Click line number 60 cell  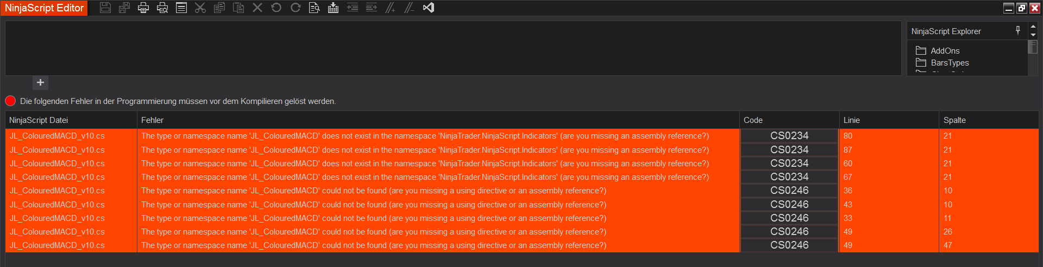[889, 163]
